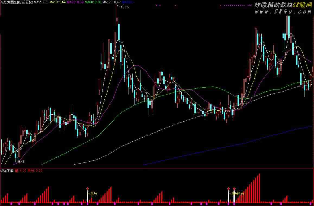Viewport: 314px width, 206px height.
Task: Select the green MA60: 8.30 label
Action: pos(93,2)
